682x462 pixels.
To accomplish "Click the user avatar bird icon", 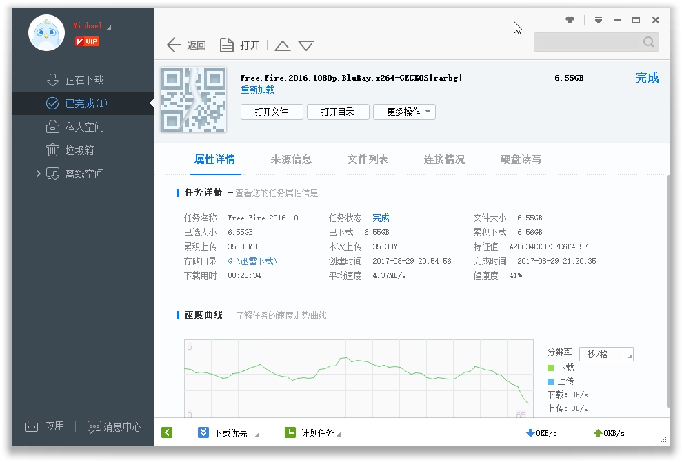I will 46,33.
